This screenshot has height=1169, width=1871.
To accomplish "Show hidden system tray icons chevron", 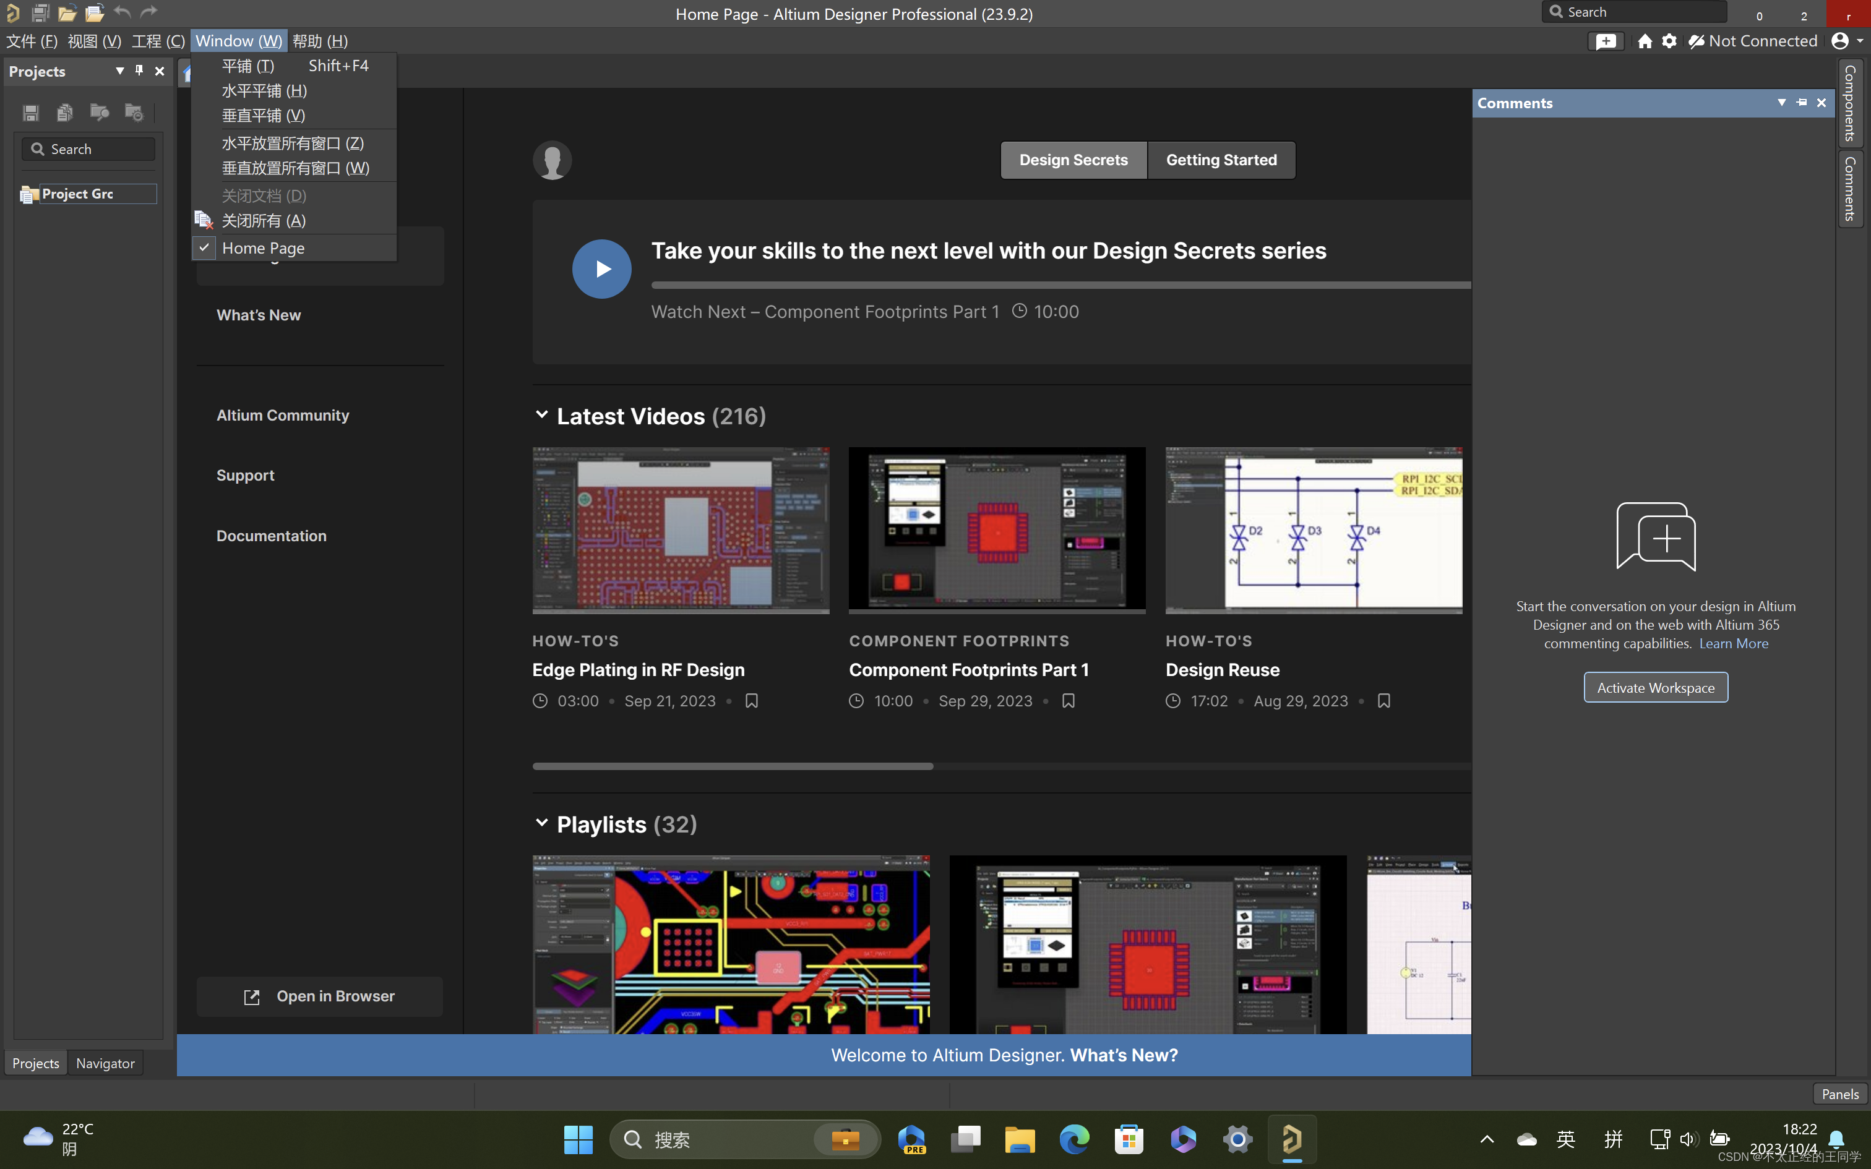I will [1487, 1139].
